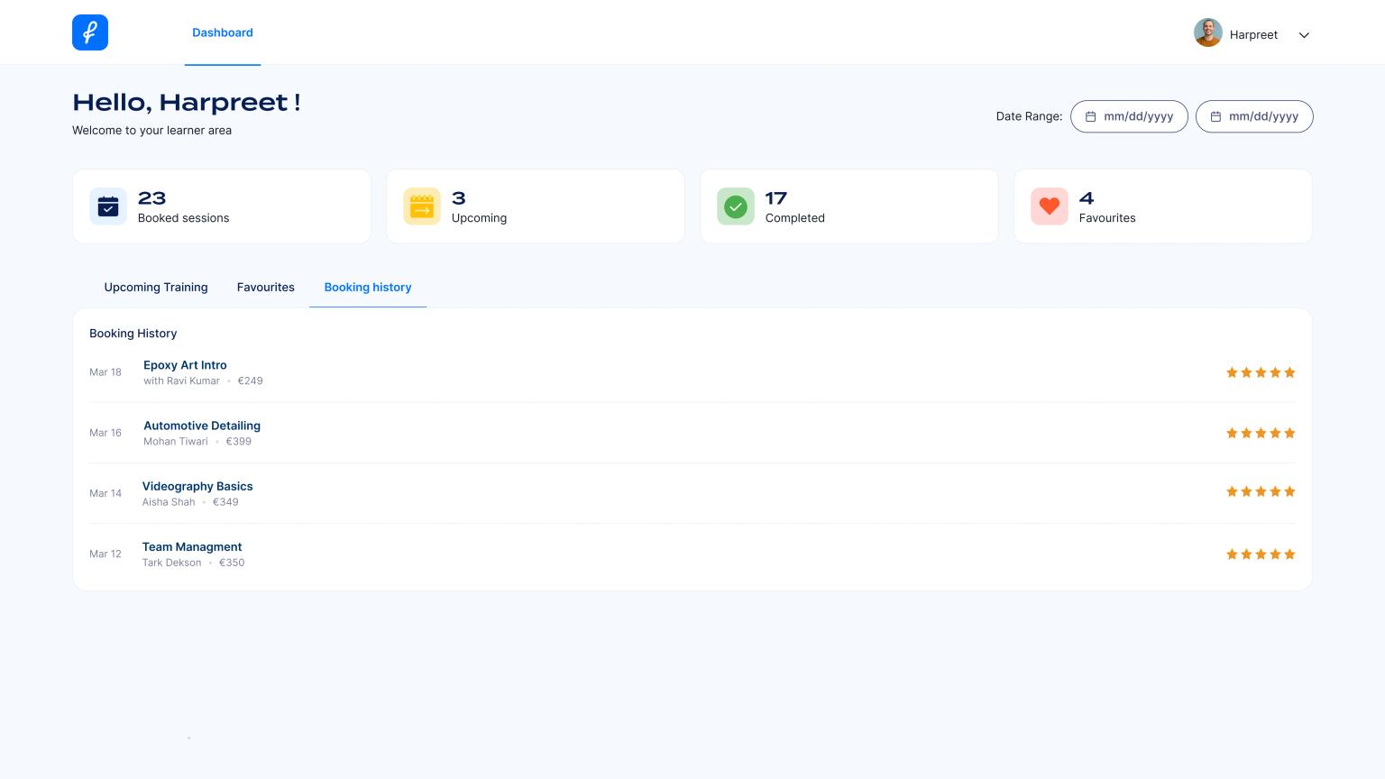Open the 3 Upcoming card
The image size is (1385, 779).
536,206
